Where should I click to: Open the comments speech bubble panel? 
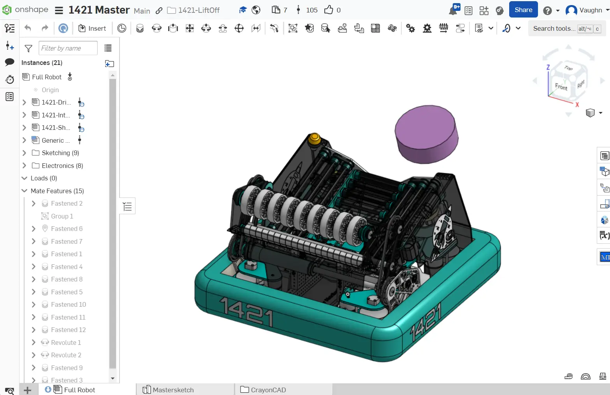[x=9, y=62]
